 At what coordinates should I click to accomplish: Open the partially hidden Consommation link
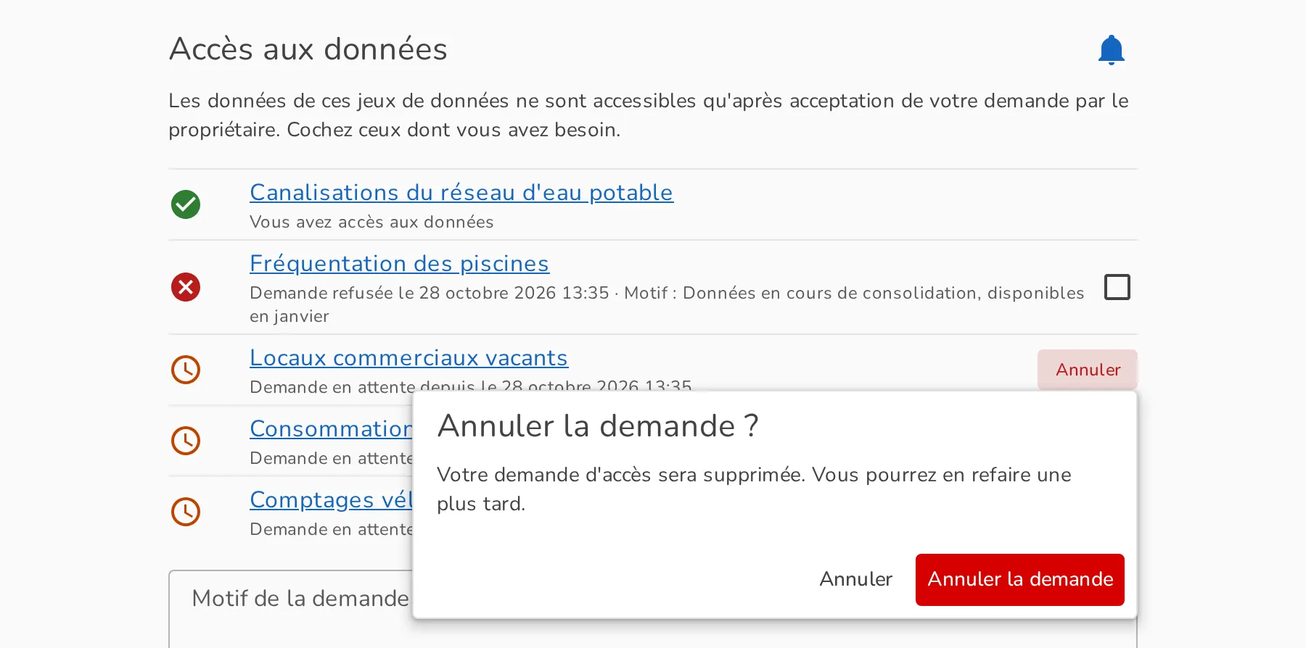[x=331, y=428]
